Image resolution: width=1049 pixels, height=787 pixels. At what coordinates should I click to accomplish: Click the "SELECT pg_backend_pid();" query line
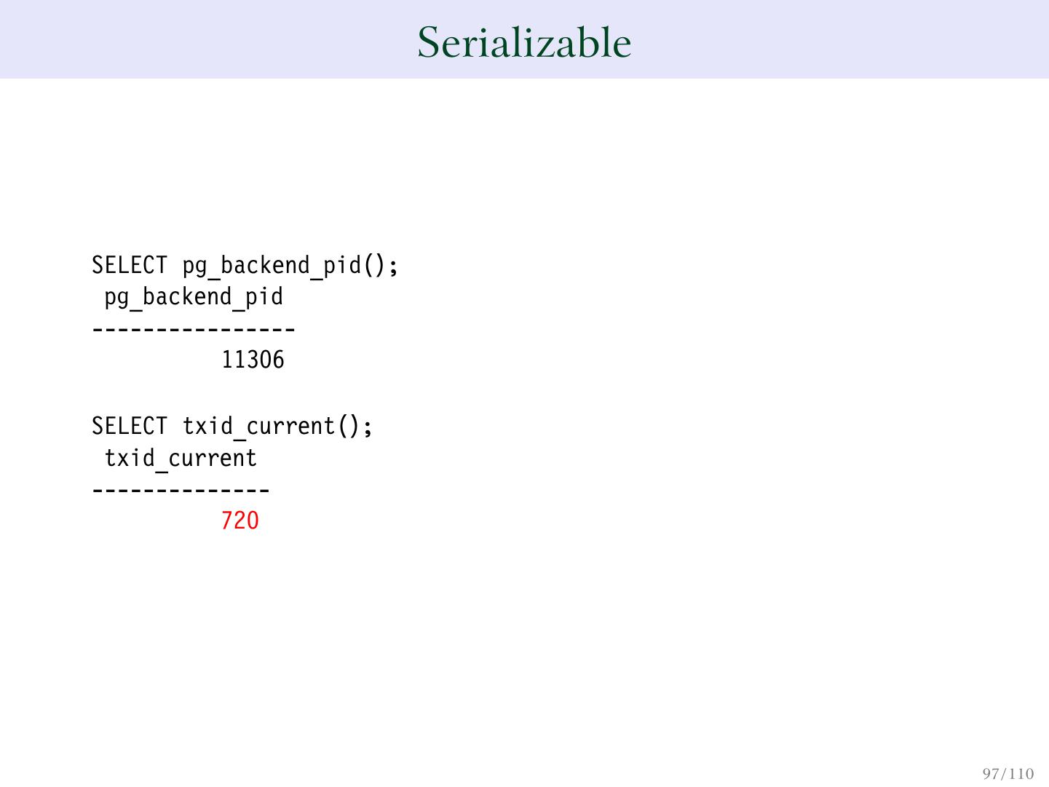(x=245, y=266)
